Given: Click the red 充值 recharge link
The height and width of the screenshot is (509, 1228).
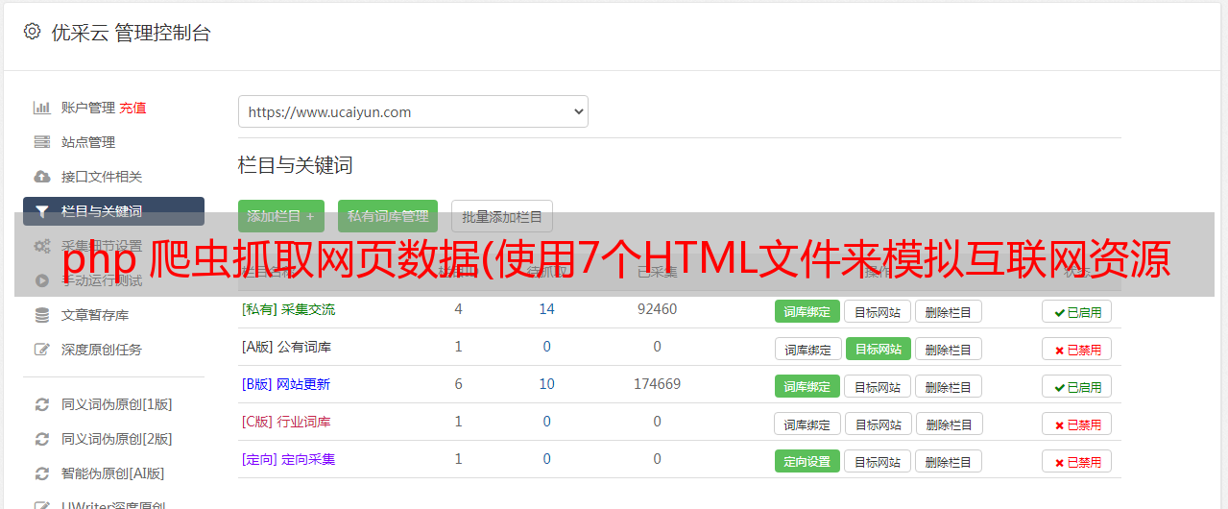Looking at the screenshot, I should [x=133, y=108].
